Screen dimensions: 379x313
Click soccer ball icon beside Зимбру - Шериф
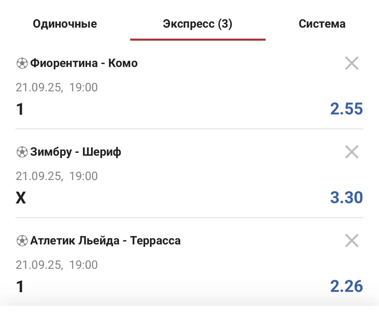pyautogui.click(x=22, y=152)
